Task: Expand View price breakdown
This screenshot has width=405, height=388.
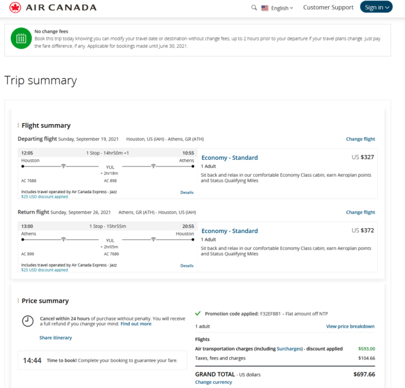Action: click(x=350, y=326)
